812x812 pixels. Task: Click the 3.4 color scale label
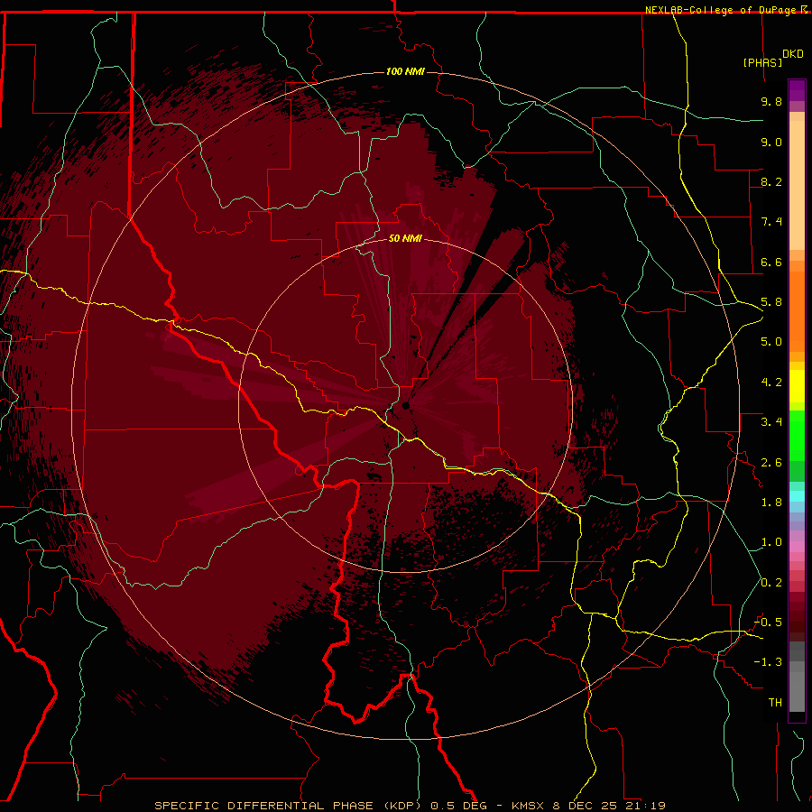[771, 422]
